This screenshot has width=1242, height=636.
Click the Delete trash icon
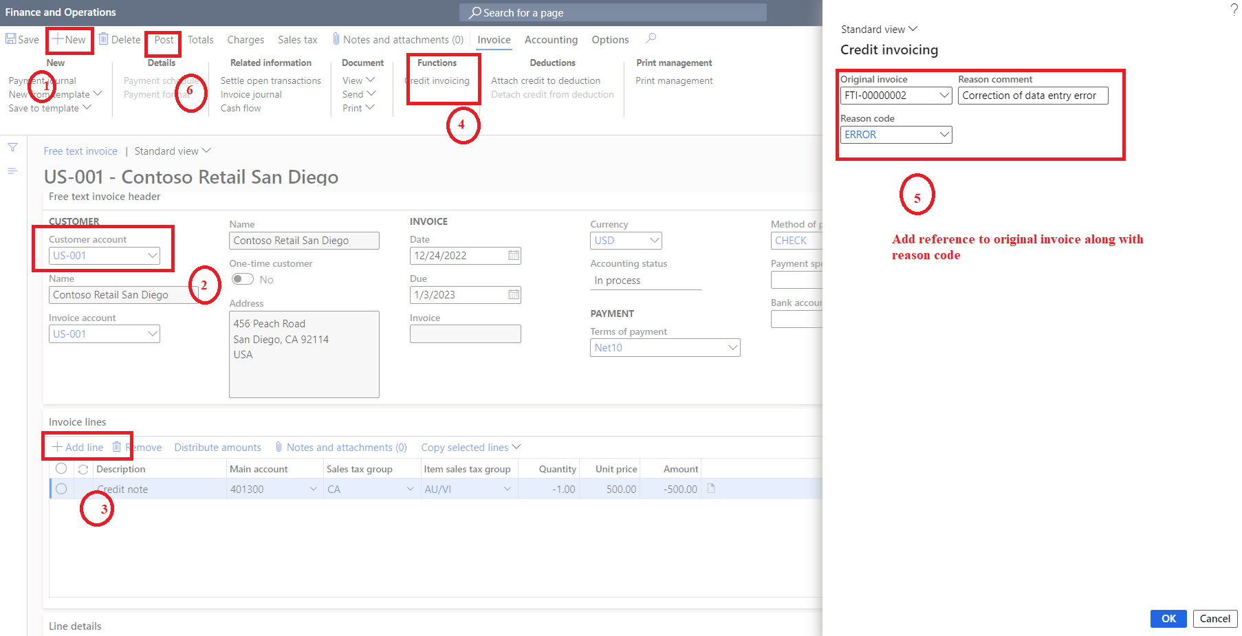[x=103, y=39]
